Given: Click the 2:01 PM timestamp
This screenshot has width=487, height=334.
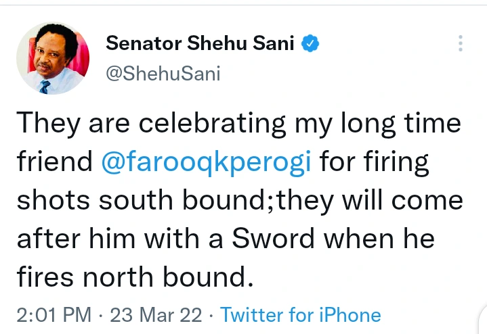Looking at the screenshot, I should click(x=53, y=314).
